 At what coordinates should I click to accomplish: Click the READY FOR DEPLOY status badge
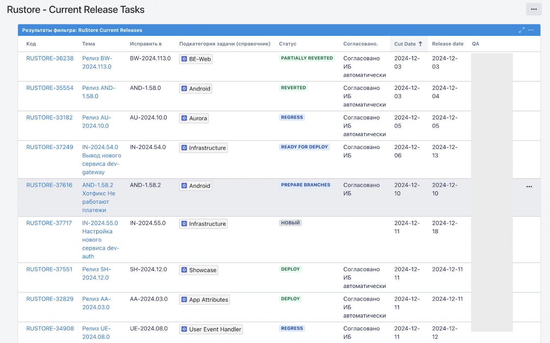pos(304,147)
